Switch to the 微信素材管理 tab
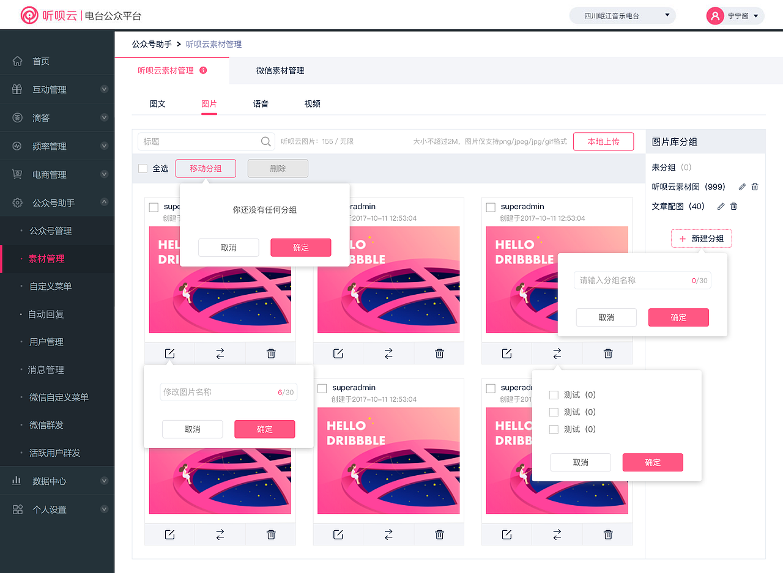 (x=280, y=70)
